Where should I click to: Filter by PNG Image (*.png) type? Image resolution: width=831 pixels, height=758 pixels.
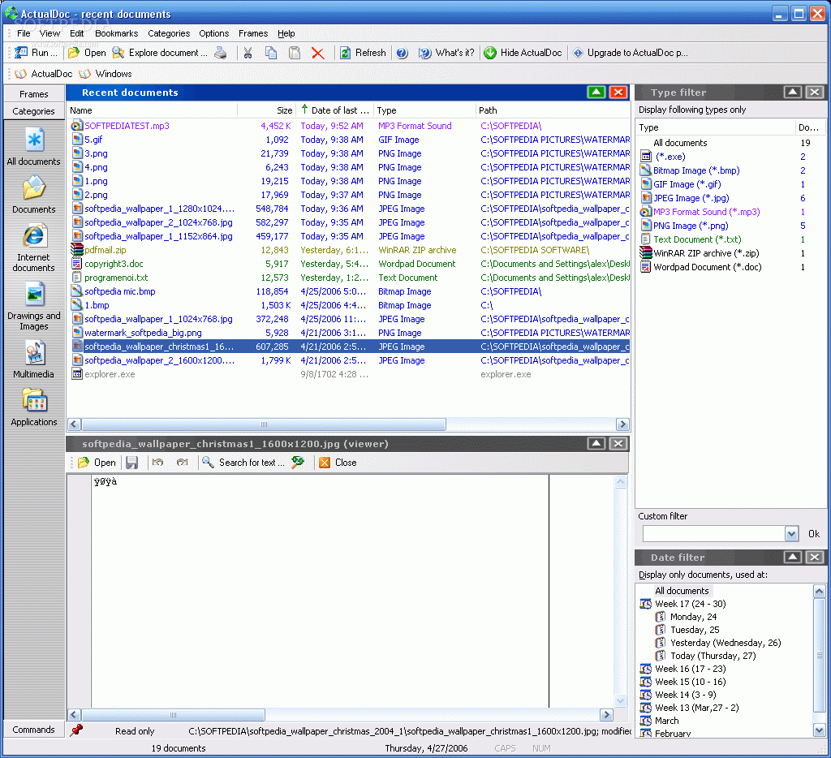(691, 226)
